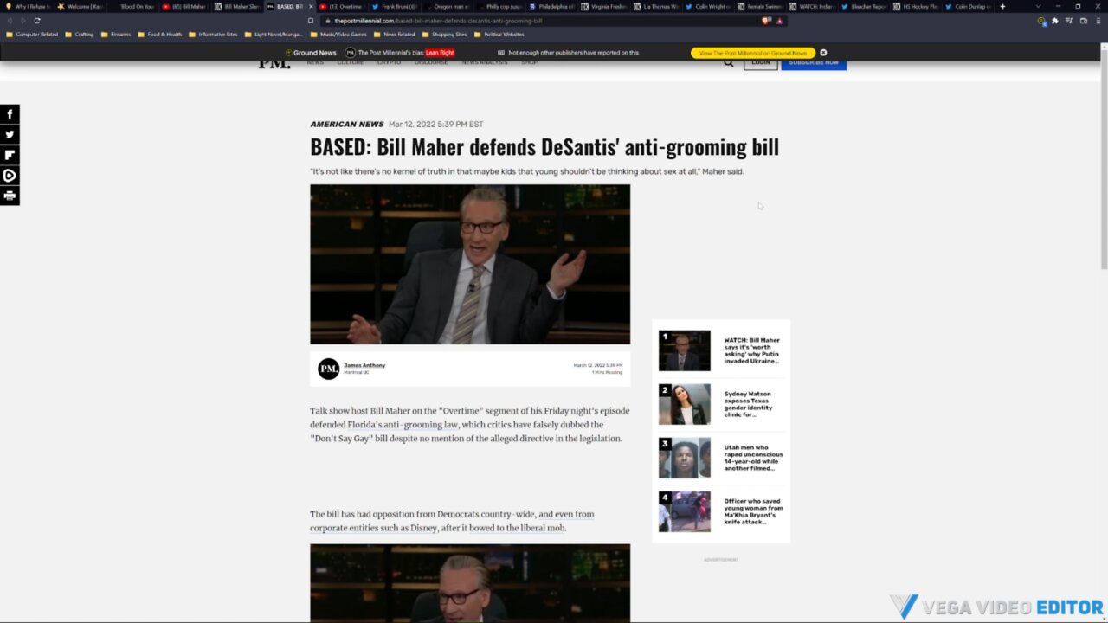This screenshot has width=1108, height=623.
Task: Go back using browser back arrow
Action: tap(10, 21)
